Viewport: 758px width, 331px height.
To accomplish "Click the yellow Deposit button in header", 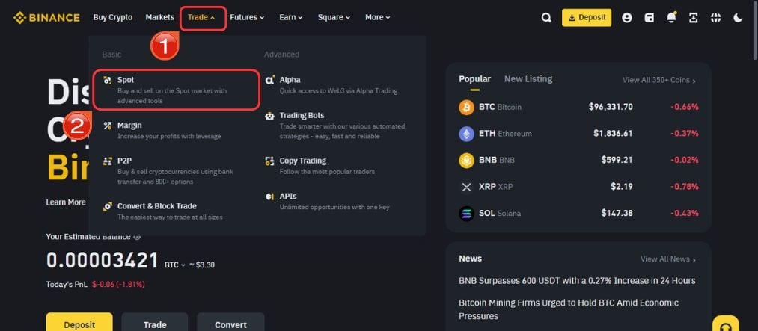I will (587, 18).
